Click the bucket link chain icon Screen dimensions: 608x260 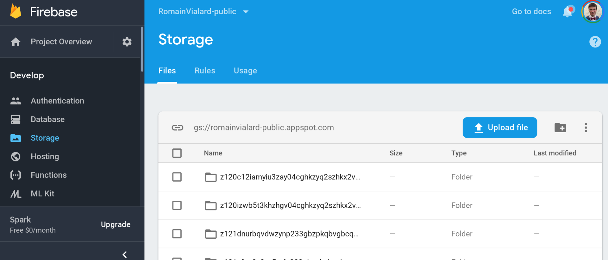pyautogui.click(x=177, y=127)
